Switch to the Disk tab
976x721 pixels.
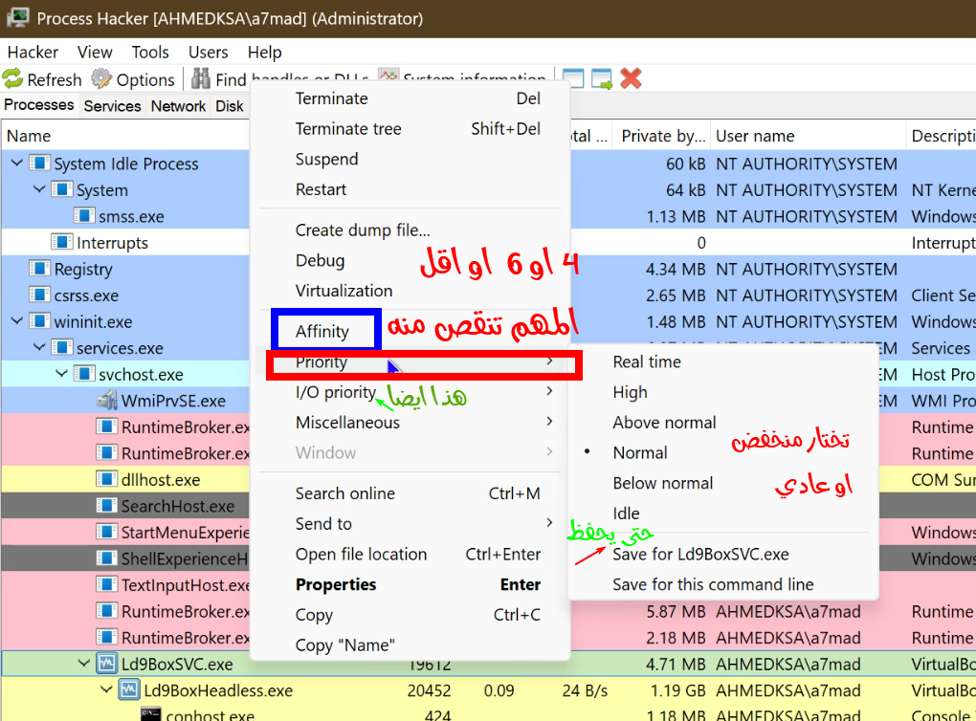[x=229, y=106]
